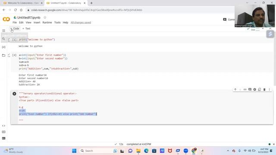Focus the browser address bar URL
Viewport: 276px width, 155px height.
87,10
